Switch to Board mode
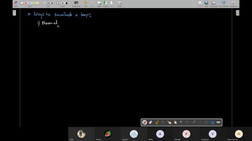 tap(200, 4)
